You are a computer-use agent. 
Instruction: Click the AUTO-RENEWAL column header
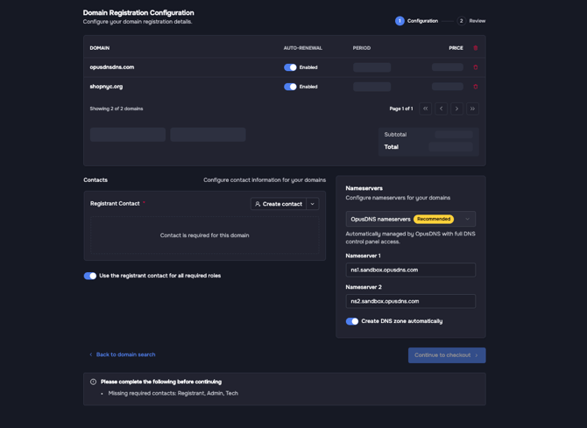pyautogui.click(x=303, y=48)
